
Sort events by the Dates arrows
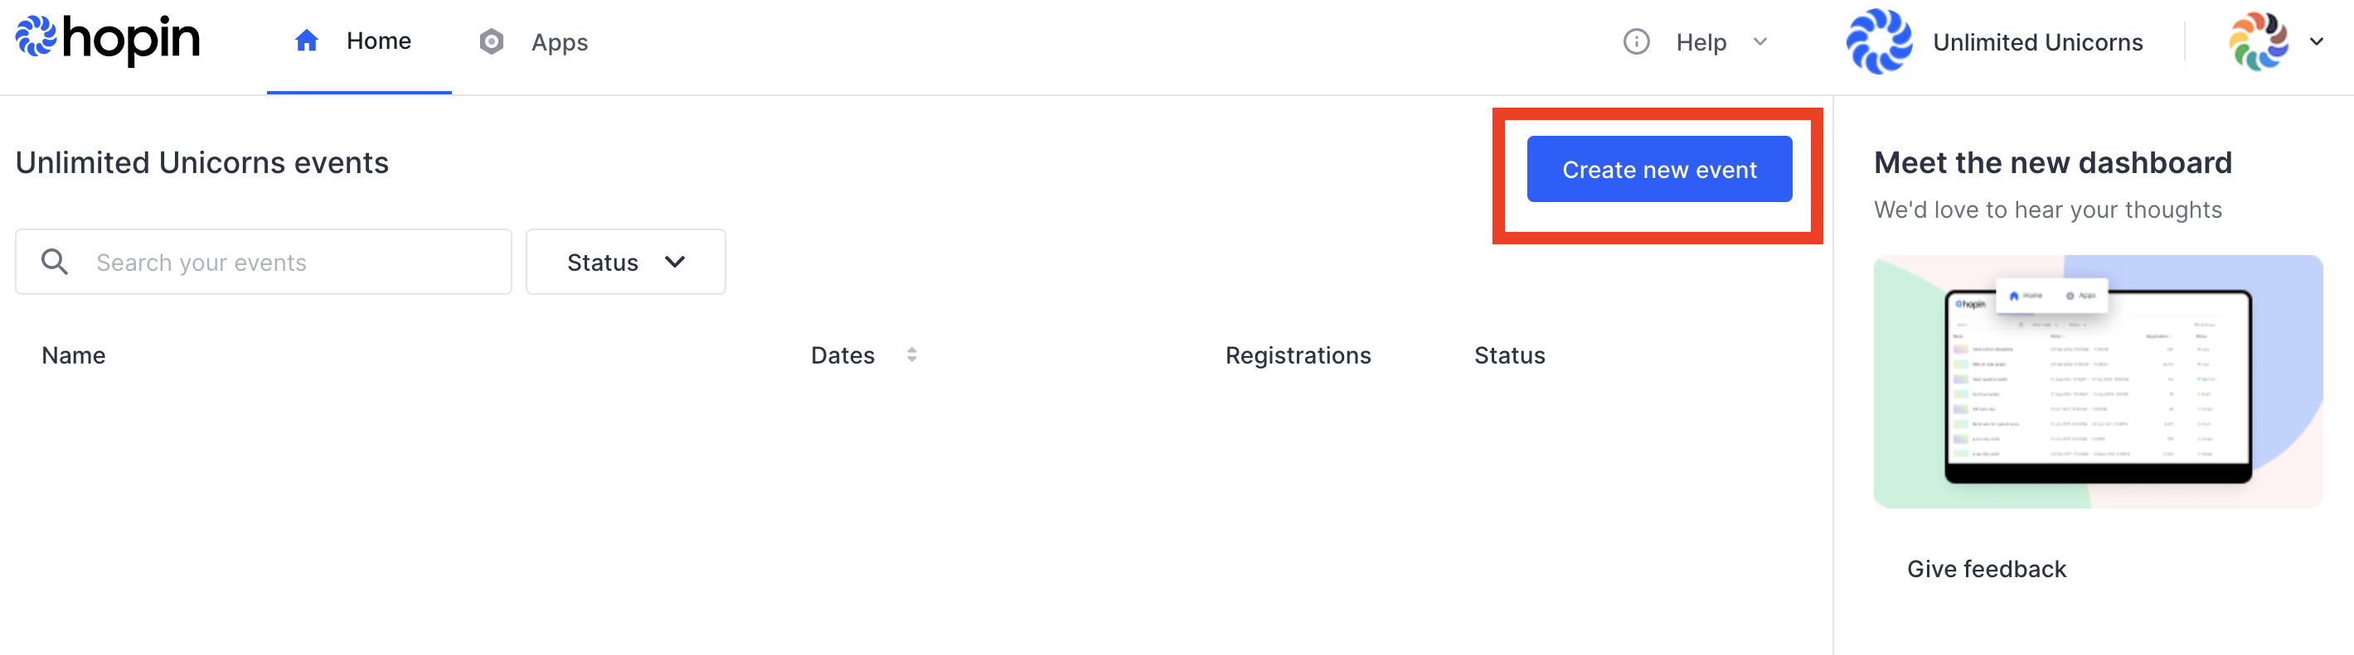911,355
